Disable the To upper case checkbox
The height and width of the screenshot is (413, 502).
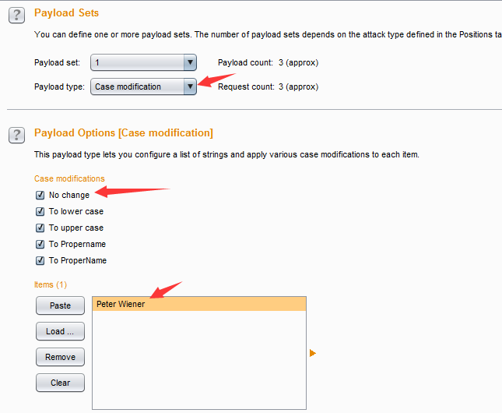pyautogui.click(x=40, y=228)
